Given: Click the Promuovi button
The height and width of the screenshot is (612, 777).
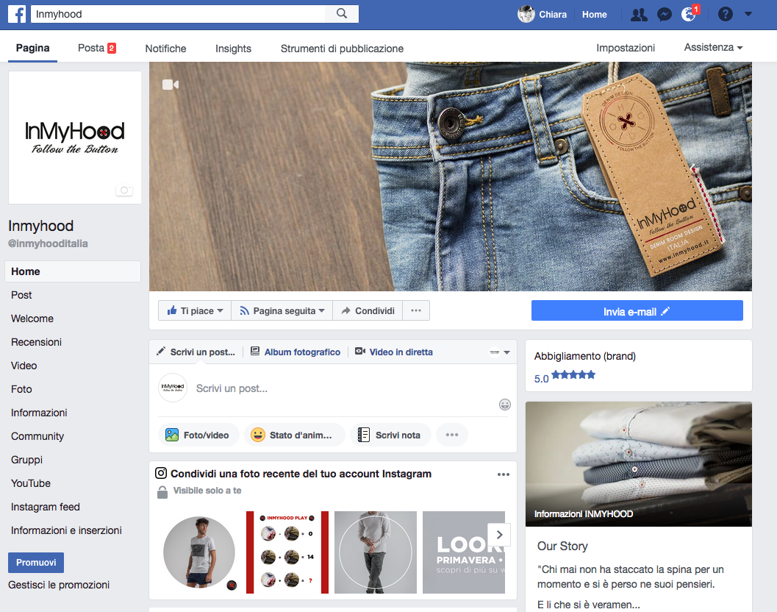Looking at the screenshot, I should tap(36, 563).
